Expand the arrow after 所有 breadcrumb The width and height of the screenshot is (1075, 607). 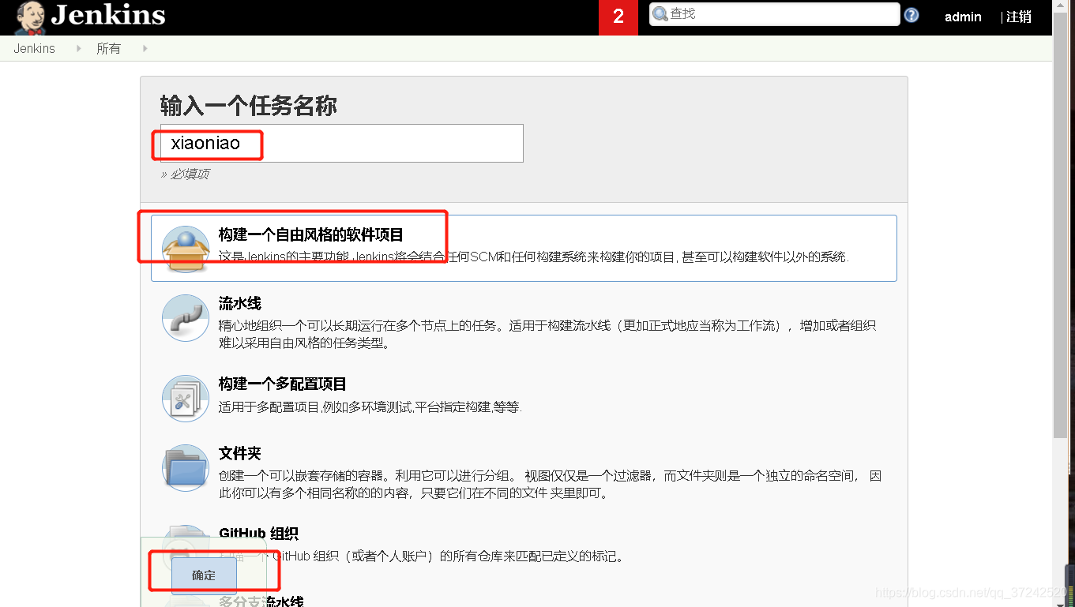point(145,48)
